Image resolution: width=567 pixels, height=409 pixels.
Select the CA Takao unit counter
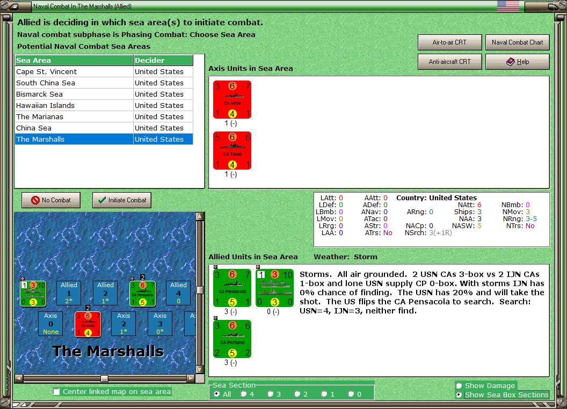coord(232,150)
